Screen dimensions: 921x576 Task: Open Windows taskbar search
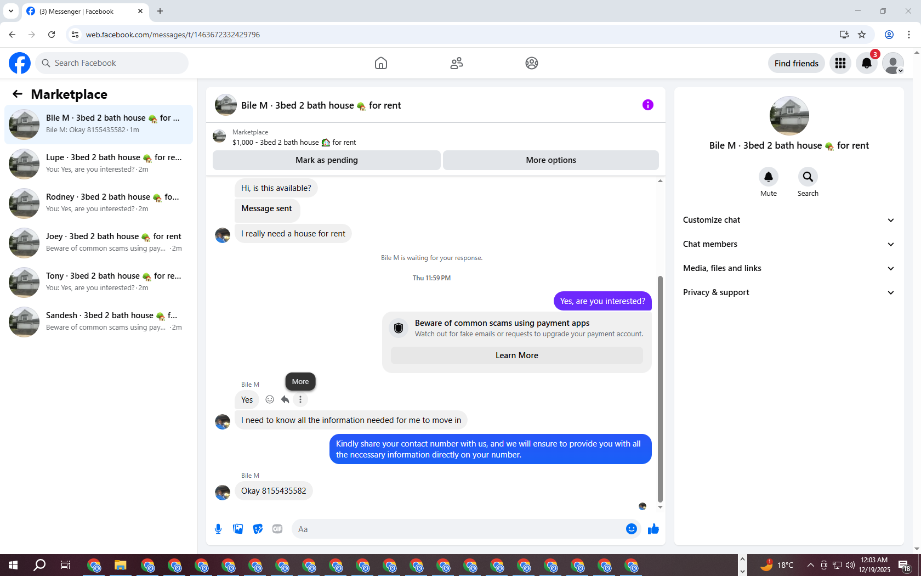tap(39, 565)
